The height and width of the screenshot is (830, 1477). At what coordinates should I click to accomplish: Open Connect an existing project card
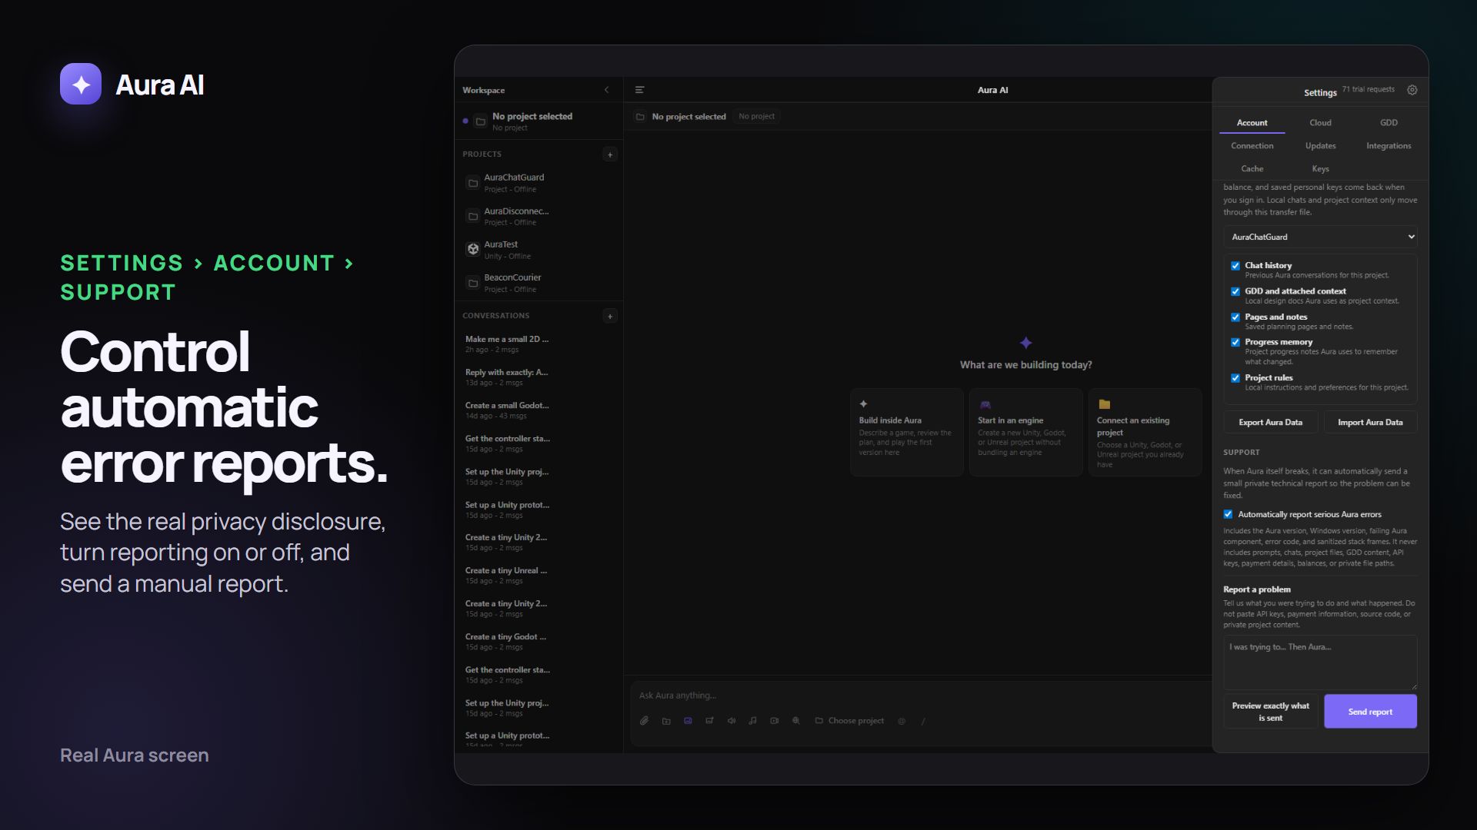[x=1145, y=432]
